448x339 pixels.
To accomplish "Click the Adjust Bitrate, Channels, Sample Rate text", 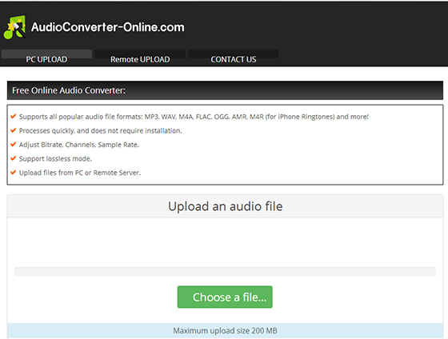I will click(79, 145).
